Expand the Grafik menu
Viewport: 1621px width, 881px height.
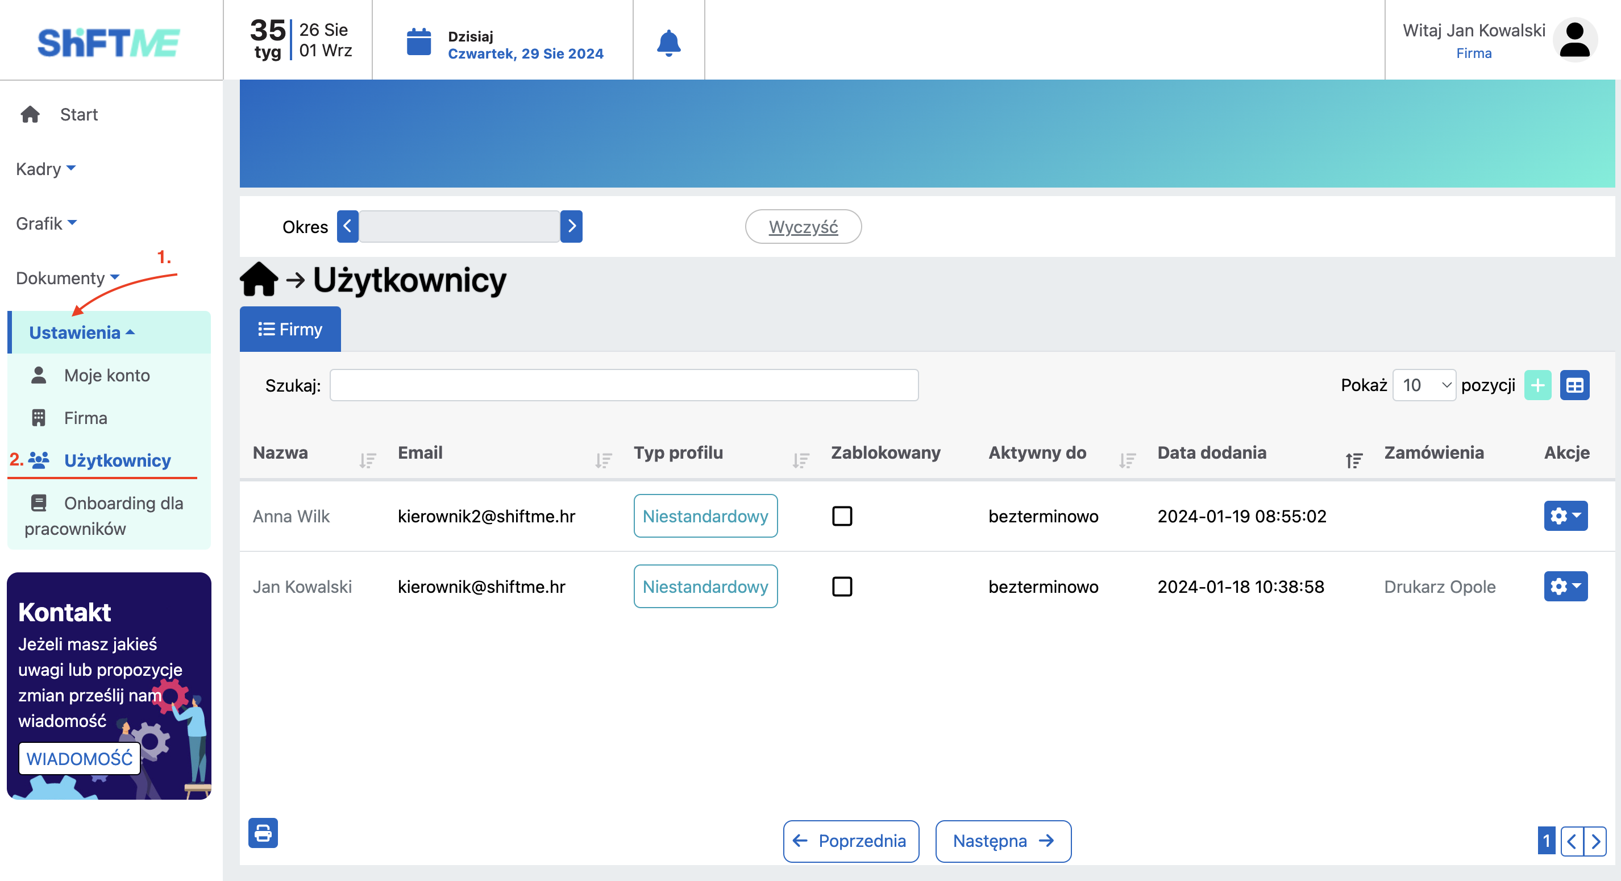click(46, 223)
